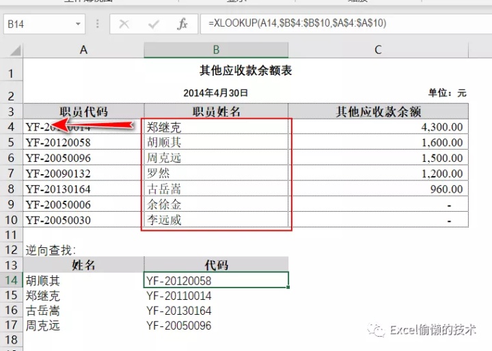Viewport: 492px width, 351px height.
Task: Click header cell 职员代码
Action: click(x=83, y=111)
